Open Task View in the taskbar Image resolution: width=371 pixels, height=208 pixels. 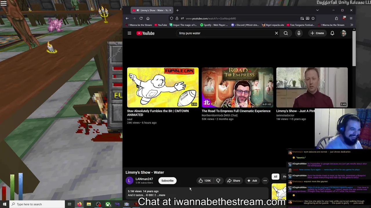click(x=70, y=204)
